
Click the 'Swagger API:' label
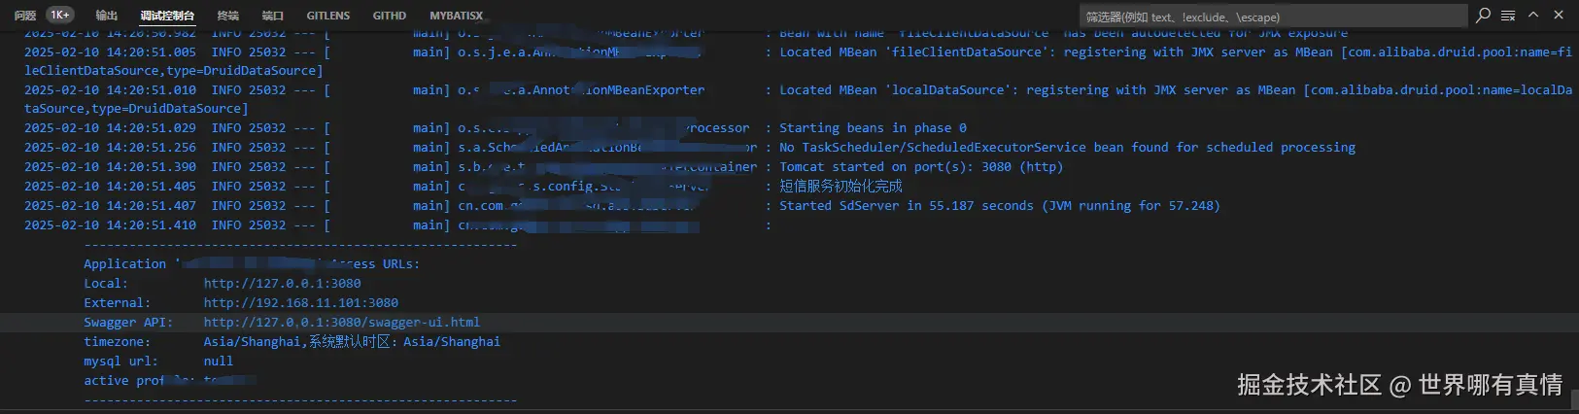tap(128, 323)
